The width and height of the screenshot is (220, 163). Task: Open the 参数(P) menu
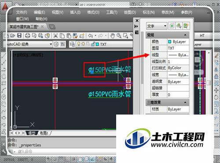[x=187, y=12]
